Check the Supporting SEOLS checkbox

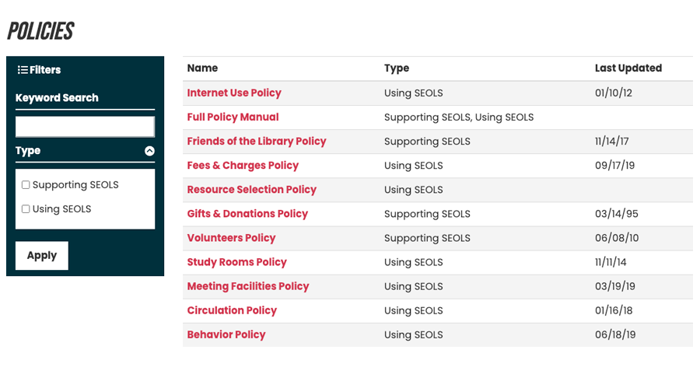pyautogui.click(x=26, y=185)
